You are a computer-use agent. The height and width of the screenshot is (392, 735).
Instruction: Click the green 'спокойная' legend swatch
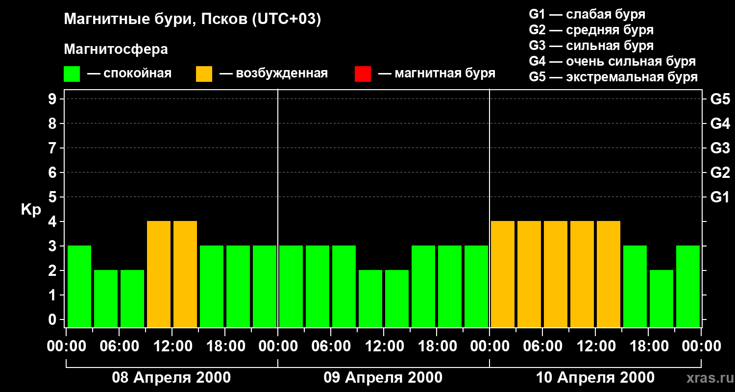(72, 74)
